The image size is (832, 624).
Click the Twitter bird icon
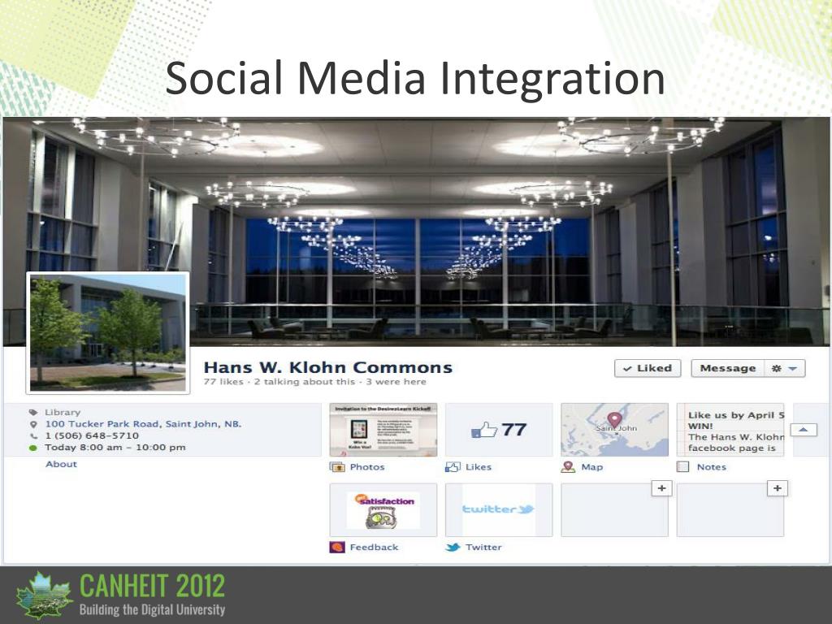click(453, 547)
